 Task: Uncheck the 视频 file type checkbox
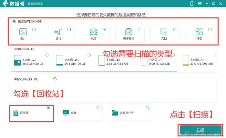(x=104, y=29)
